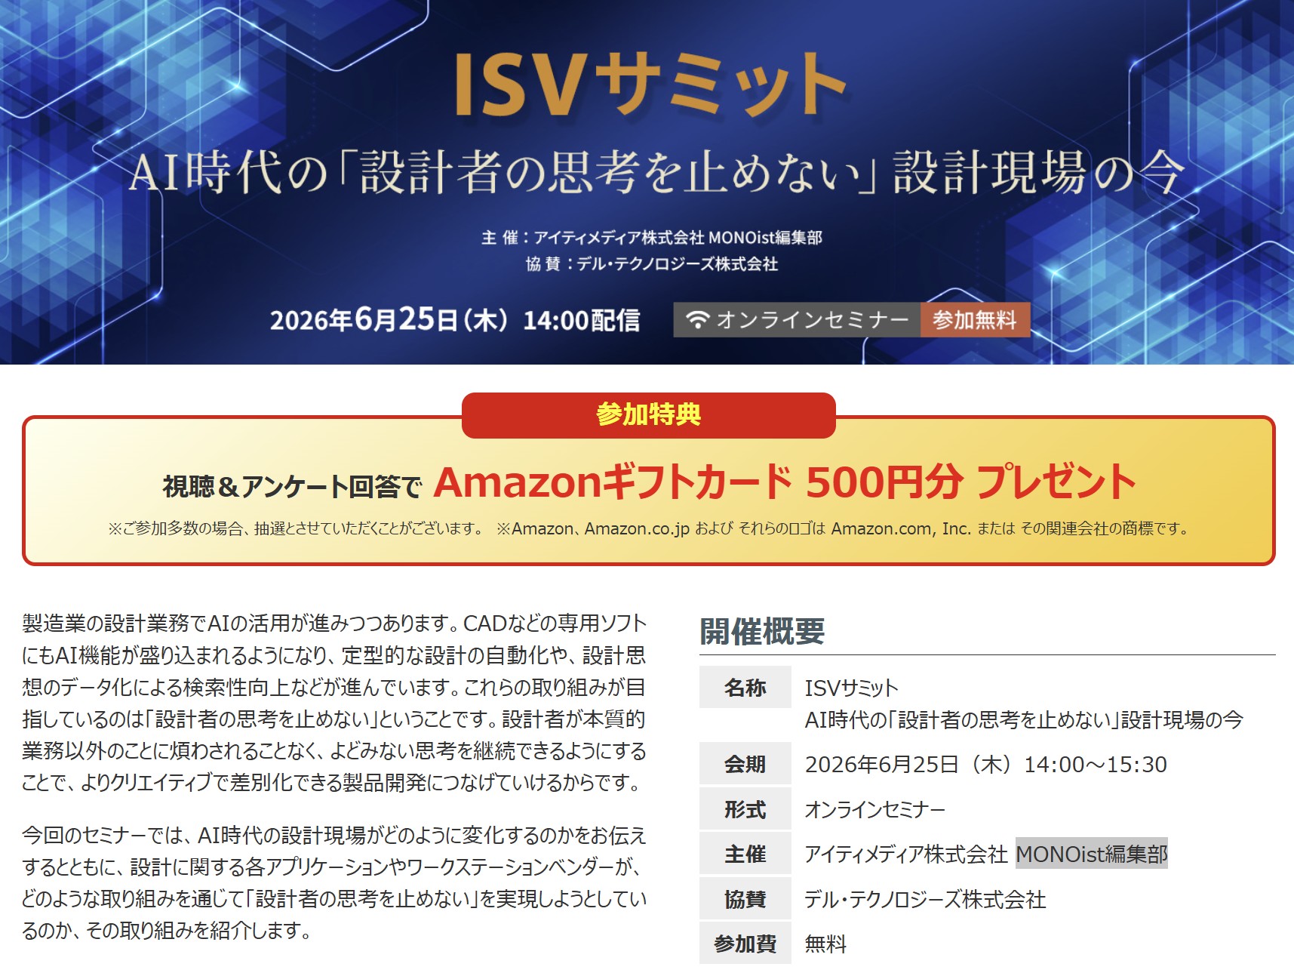This screenshot has width=1294, height=973.
Task: Click the banner subtitle AI時代の「設計者の思考を止めない」設計現場の今
Action: click(x=656, y=171)
